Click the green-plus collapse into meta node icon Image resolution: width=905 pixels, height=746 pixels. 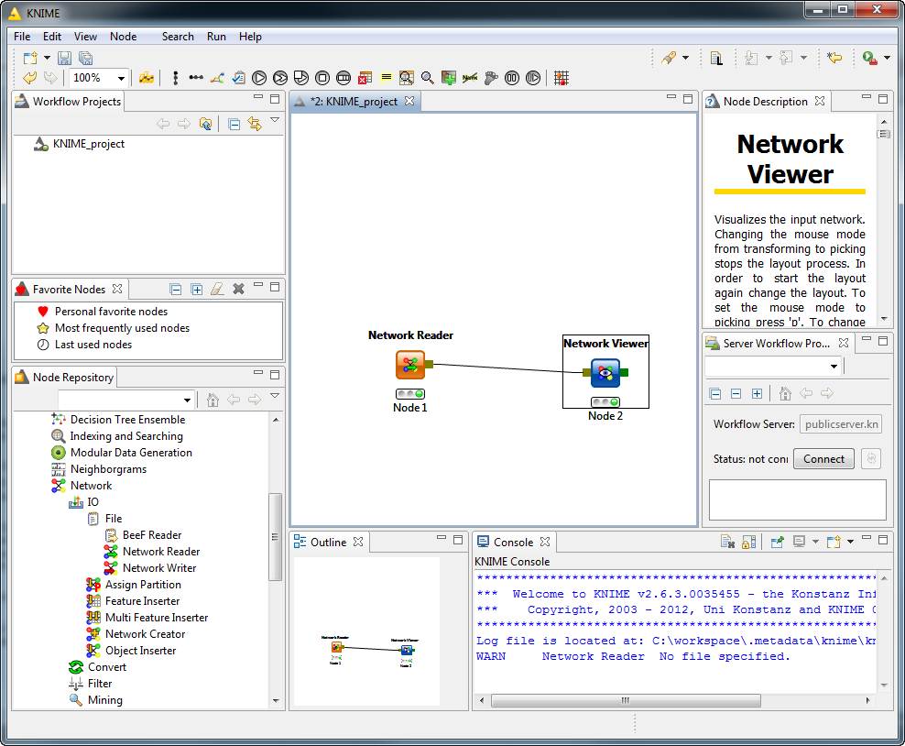449,77
